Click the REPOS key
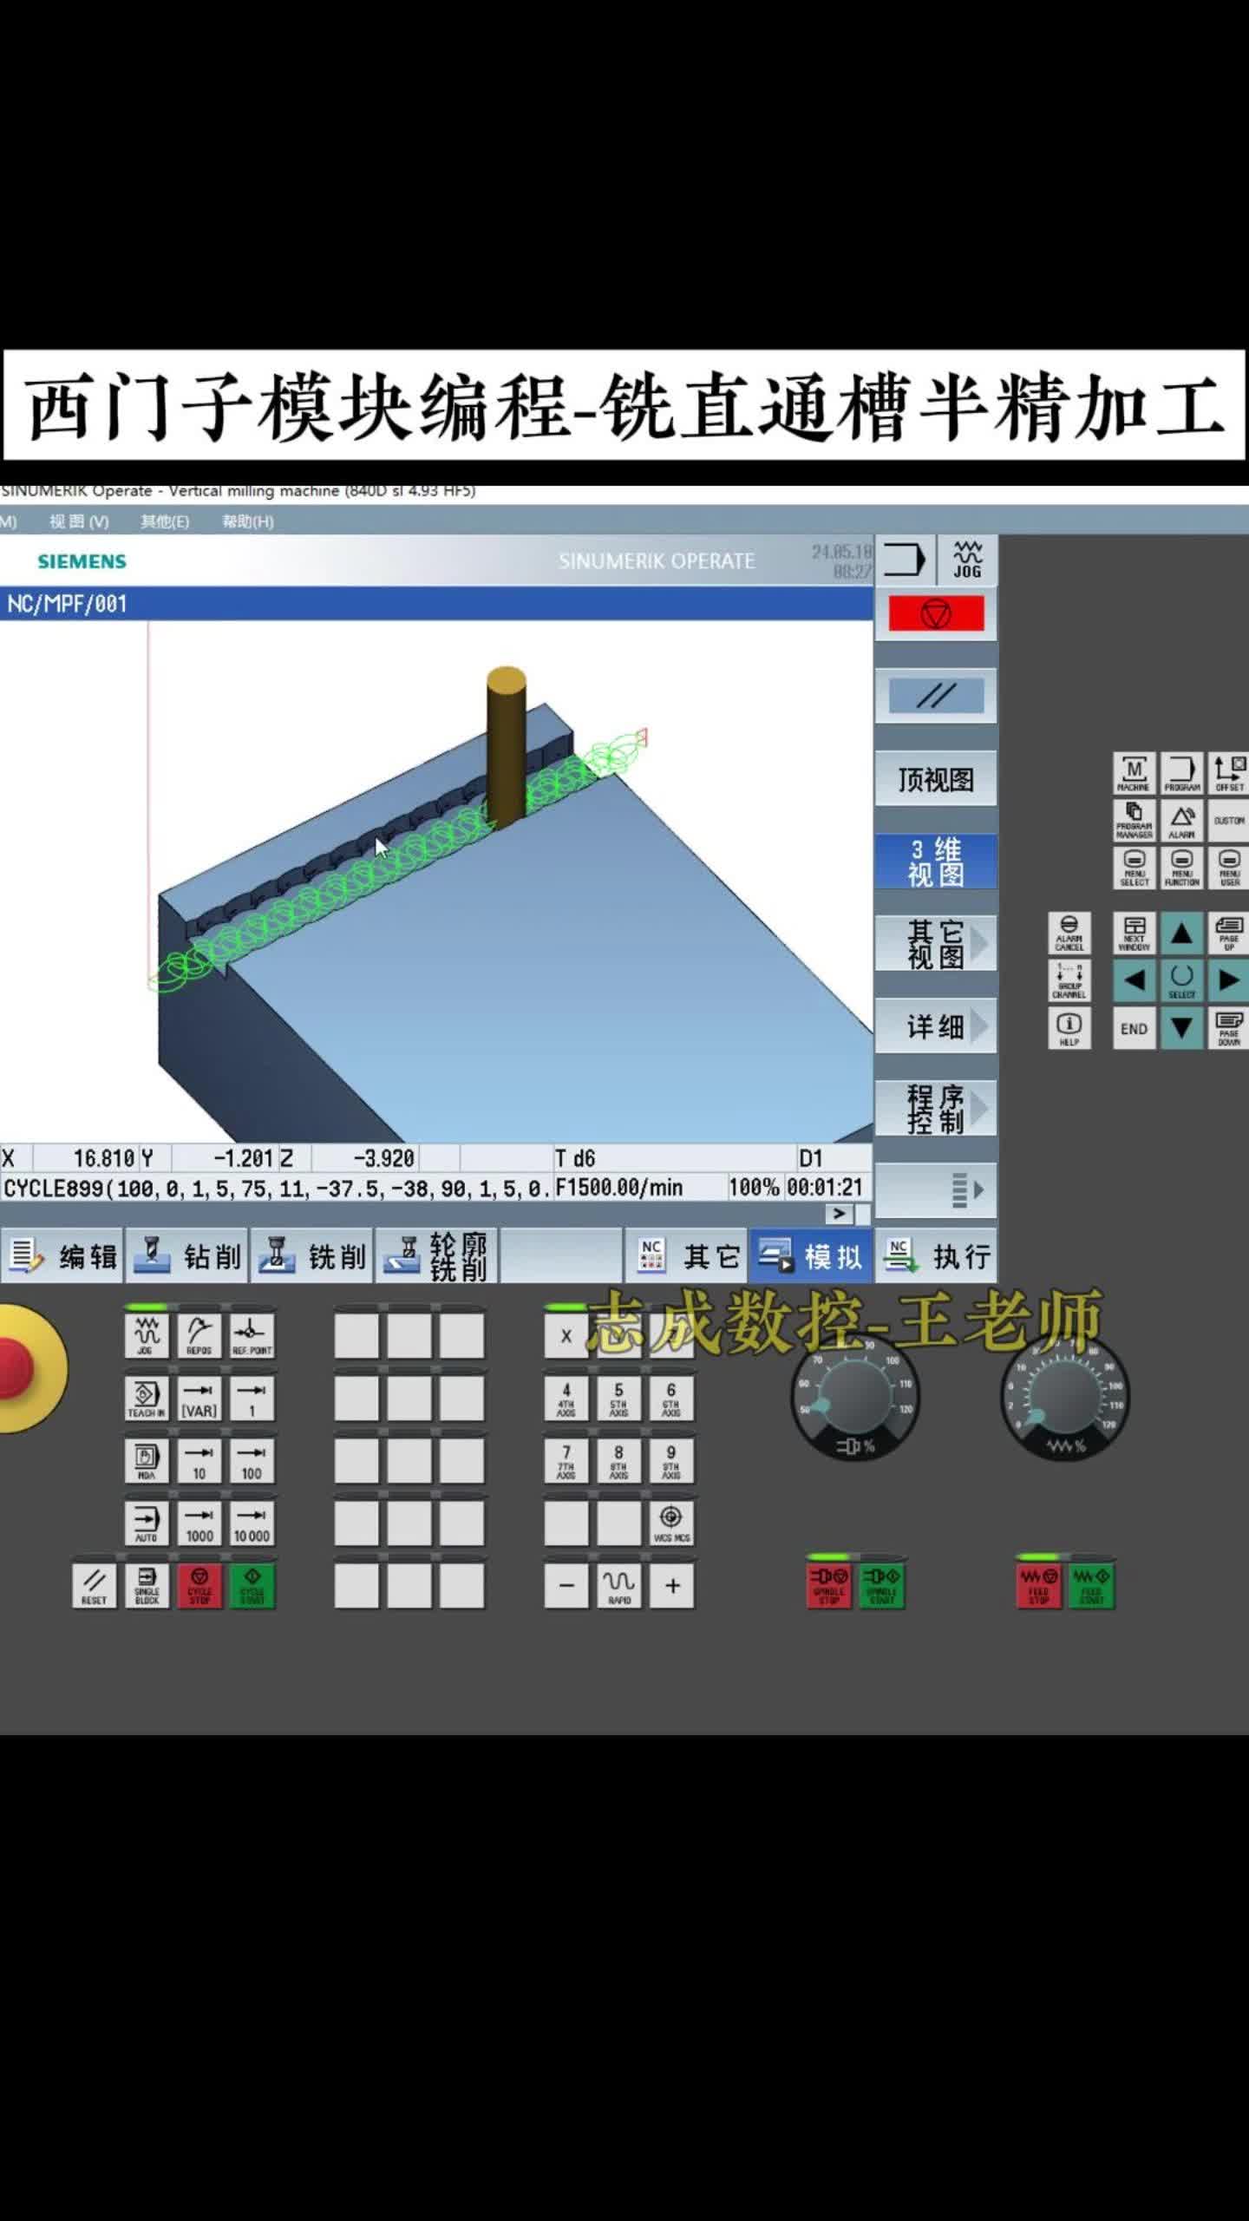 point(199,1335)
